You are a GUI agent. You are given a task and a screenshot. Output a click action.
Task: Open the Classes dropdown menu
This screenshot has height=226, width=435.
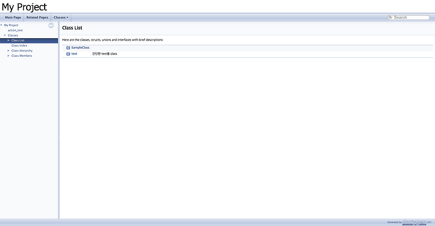[x=61, y=17]
